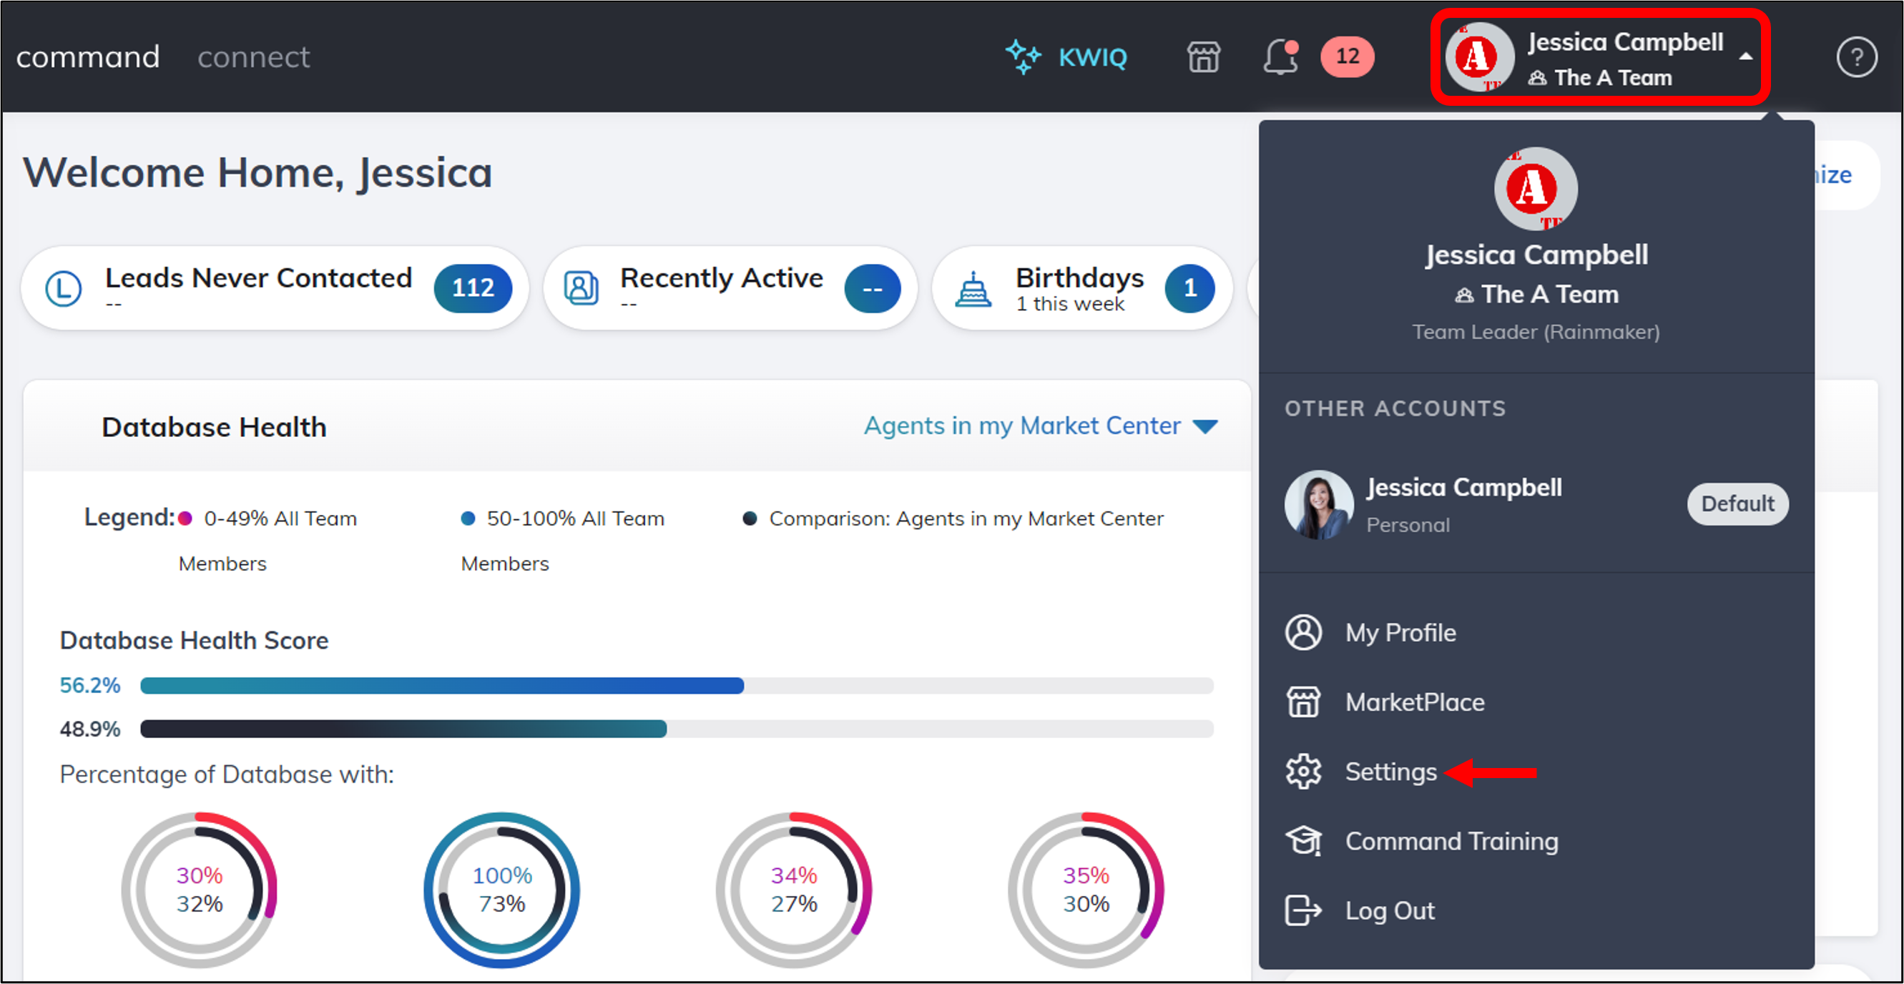Click the dark Comparison legend dot
Screen dimensions: 1904x984
point(750,518)
